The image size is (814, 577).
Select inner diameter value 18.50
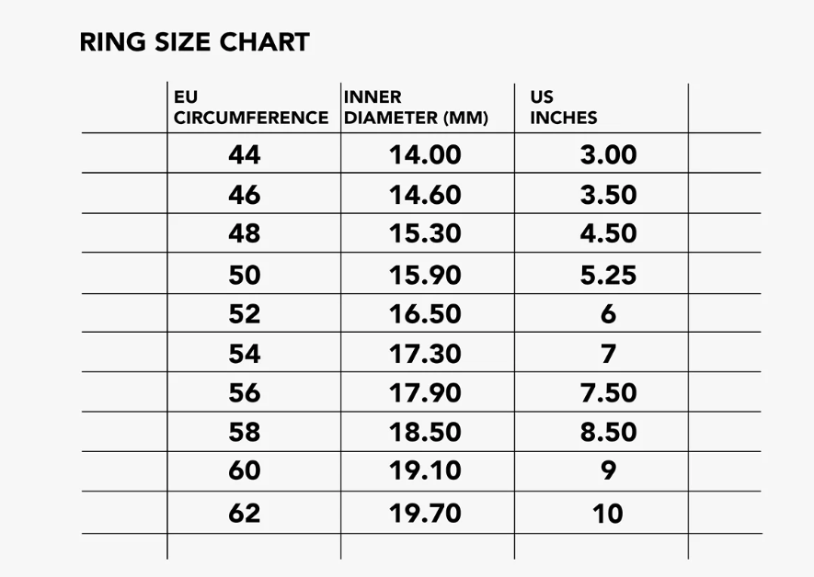pyautogui.click(x=425, y=432)
